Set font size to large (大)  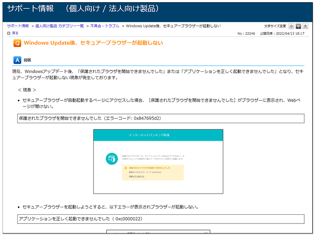tap(305, 26)
